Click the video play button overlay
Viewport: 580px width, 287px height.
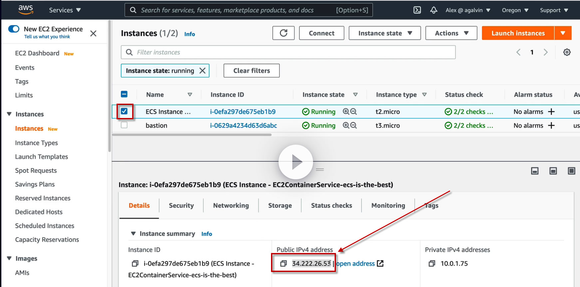click(x=296, y=162)
